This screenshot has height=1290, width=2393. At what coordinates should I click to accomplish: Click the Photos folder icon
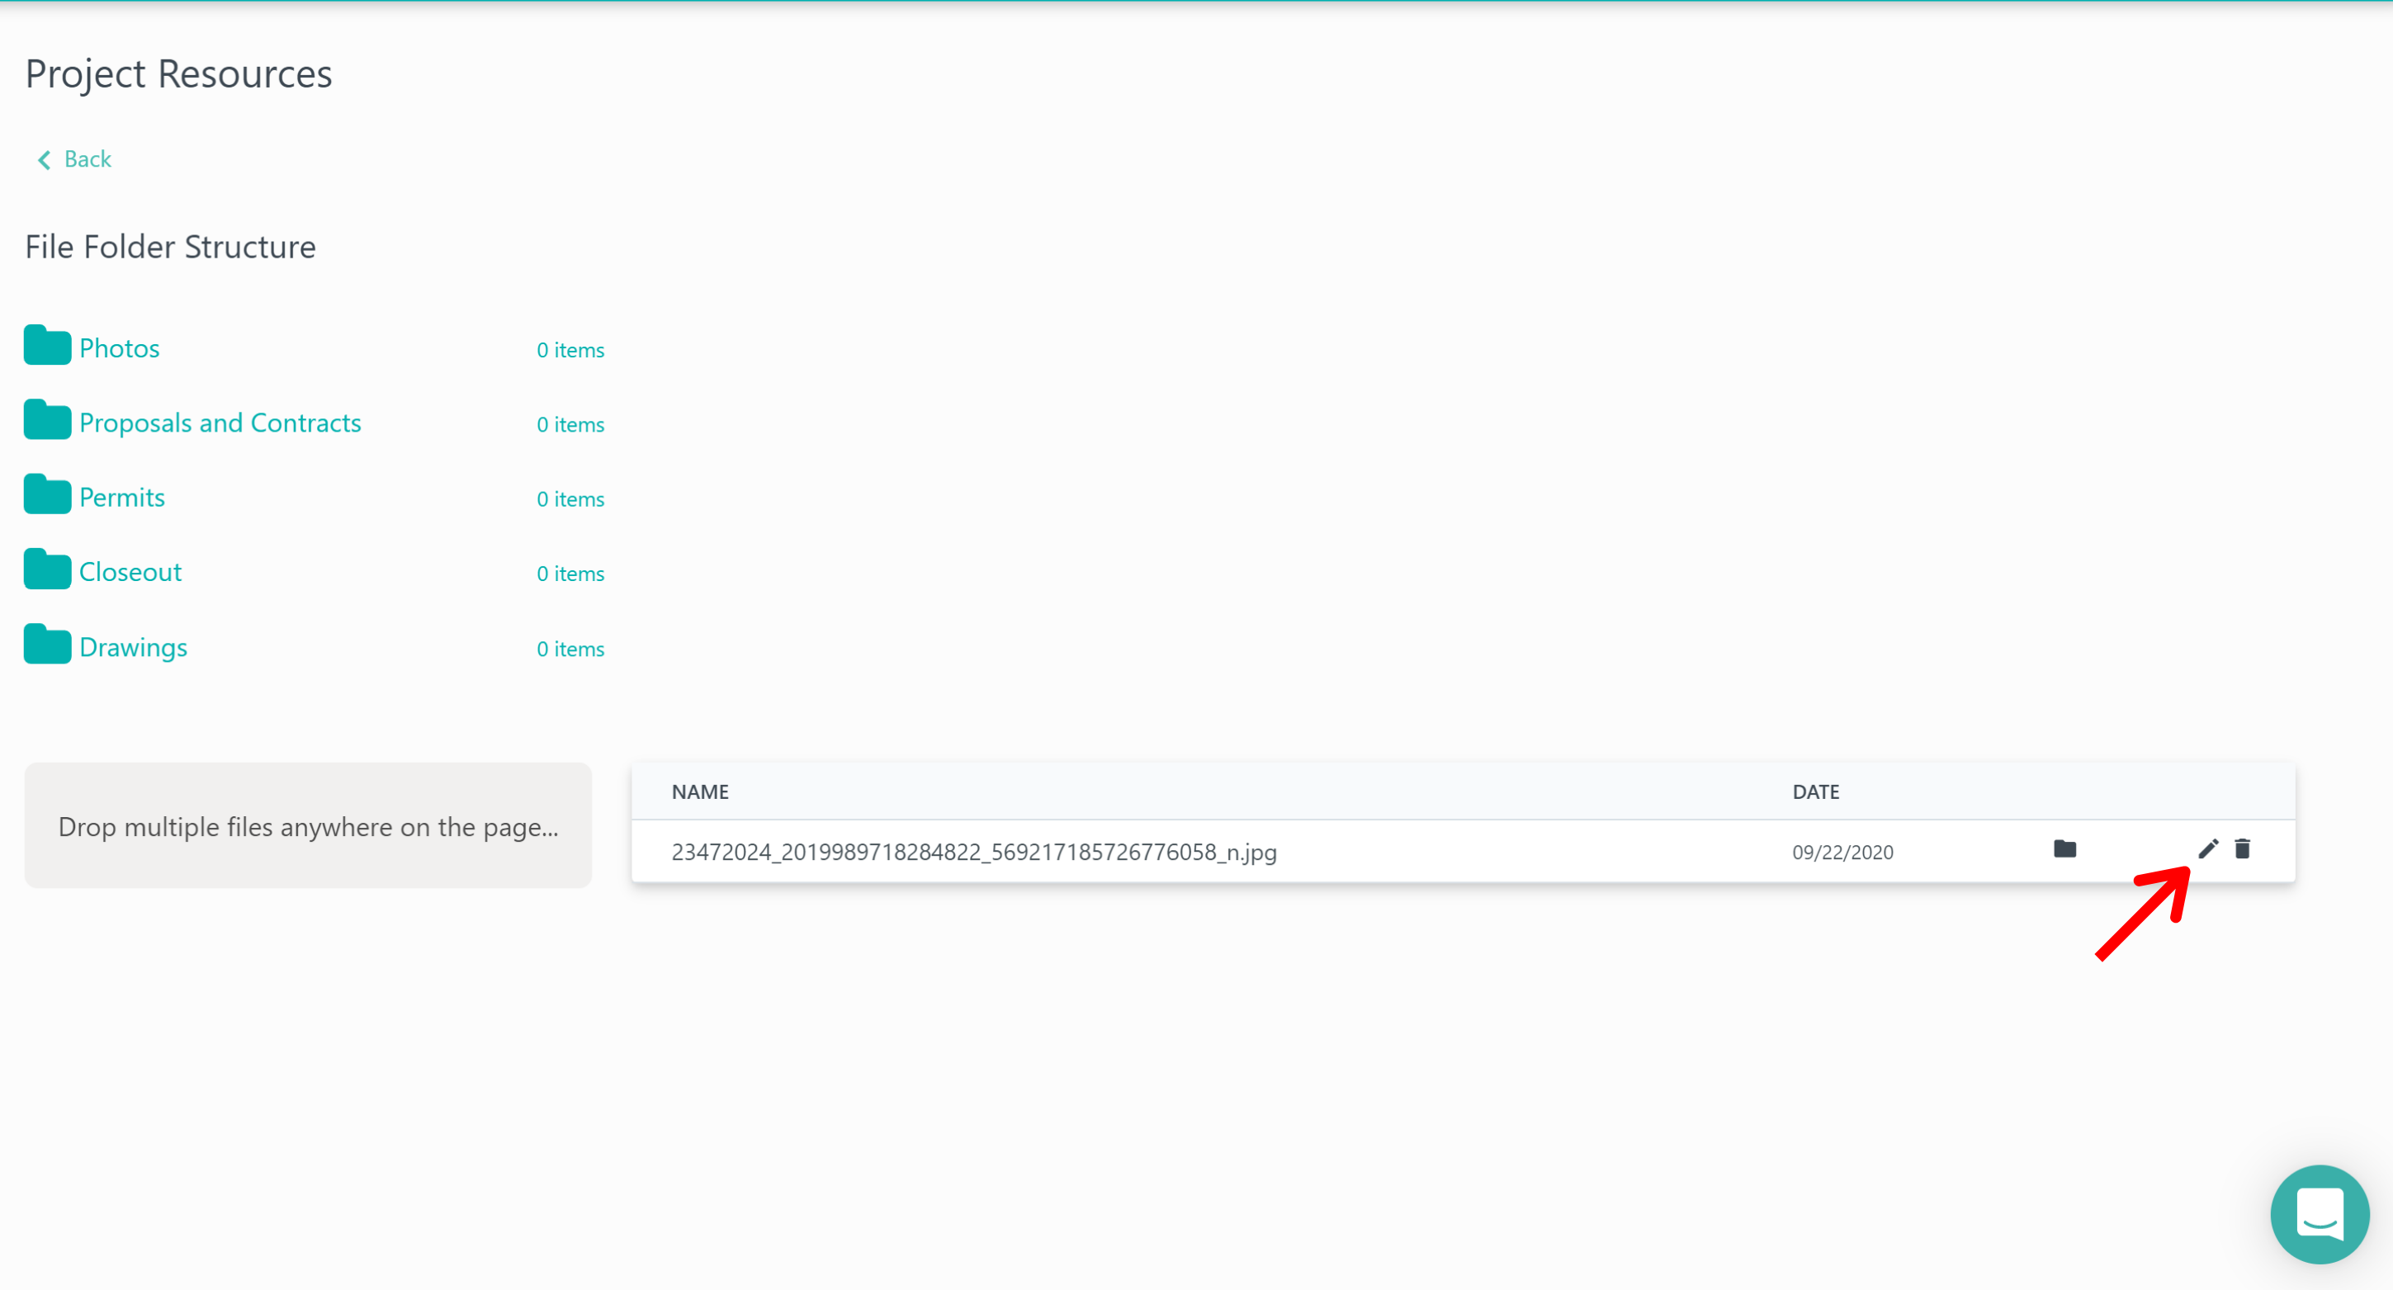47,346
